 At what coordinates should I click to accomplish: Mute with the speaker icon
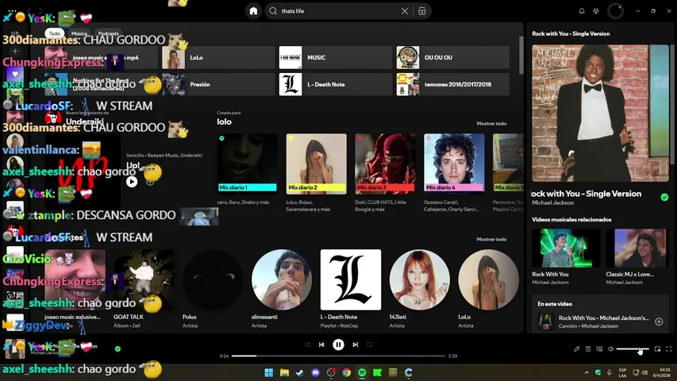coord(610,349)
